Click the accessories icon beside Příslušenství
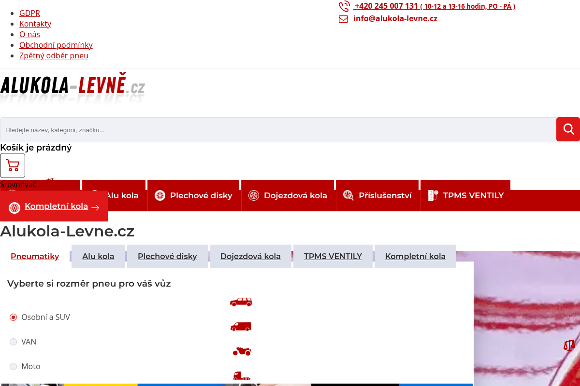This screenshot has height=386, width=580. (x=348, y=195)
